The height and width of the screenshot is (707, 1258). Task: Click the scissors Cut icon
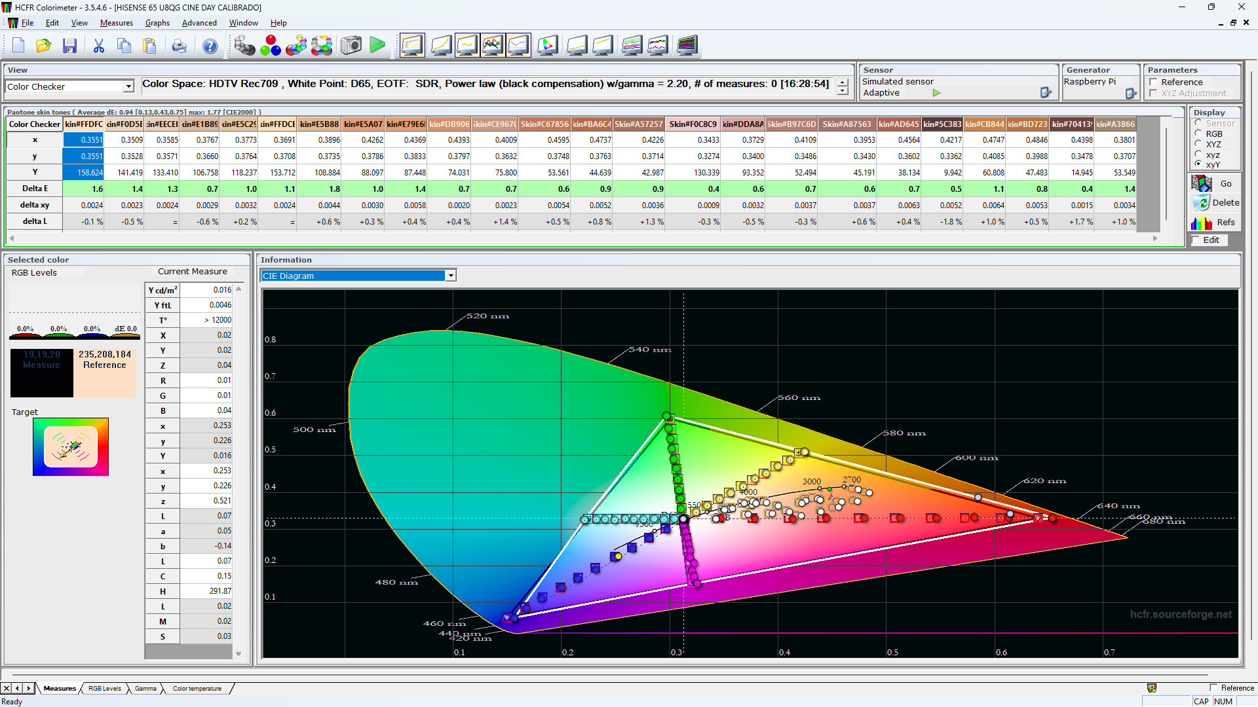tap(99, 46)
